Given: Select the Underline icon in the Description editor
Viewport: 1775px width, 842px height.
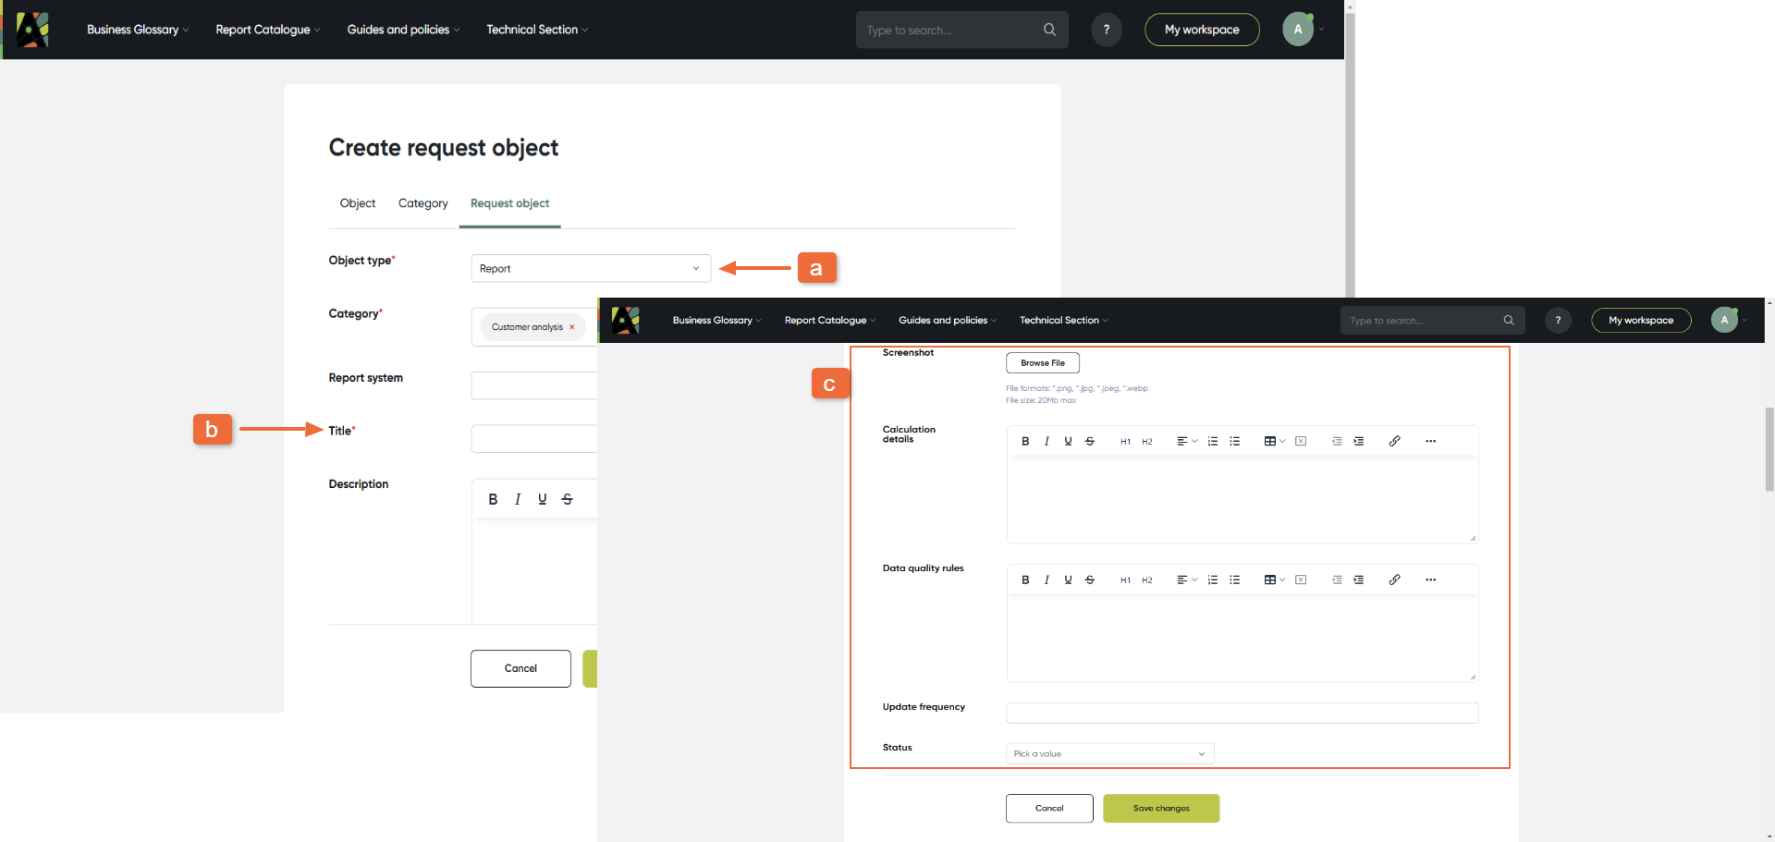Looking at the screenshot, I should [x=542, y=498].
